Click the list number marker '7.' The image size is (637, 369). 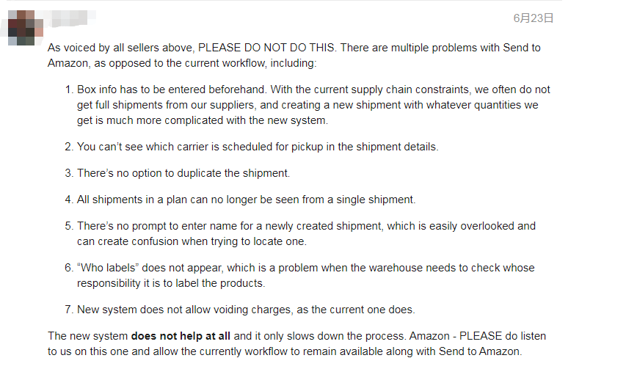click(x=69, y=310)
